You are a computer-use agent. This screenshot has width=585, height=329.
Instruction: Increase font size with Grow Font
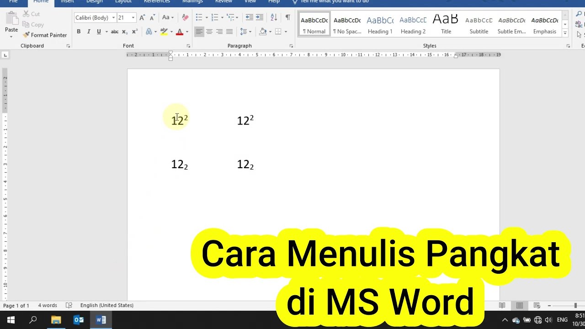click(x=142, y=18)
